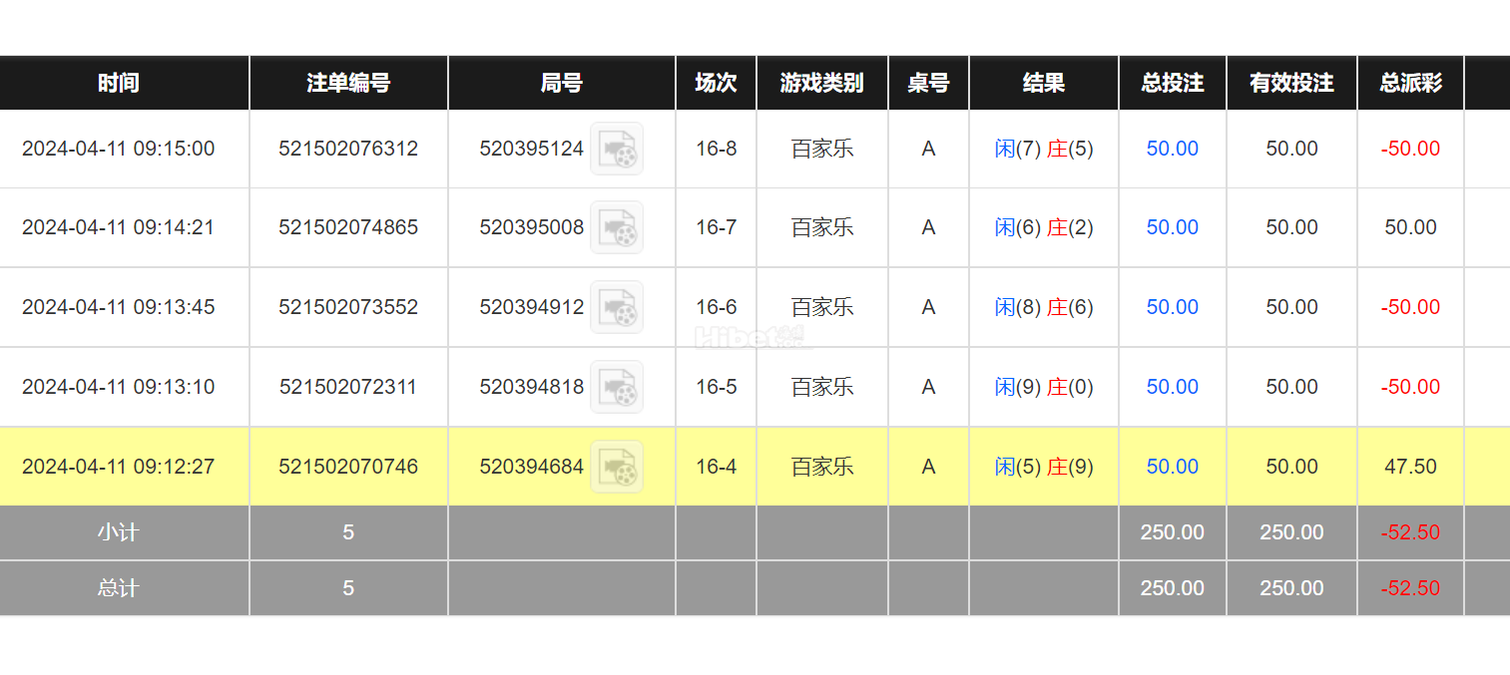Image resolution: width=1510 pixels, height=675 pixels.
Task: Click the 47.50 payout value
Action: pos(1411,467)
